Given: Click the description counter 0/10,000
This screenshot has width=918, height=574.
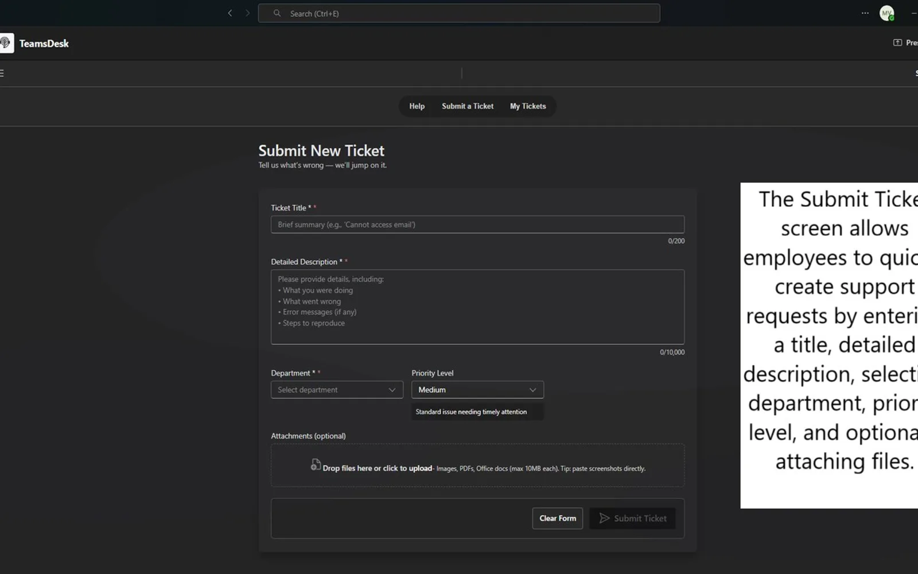Looking at the screenshot, I should (x=672, y=352).
